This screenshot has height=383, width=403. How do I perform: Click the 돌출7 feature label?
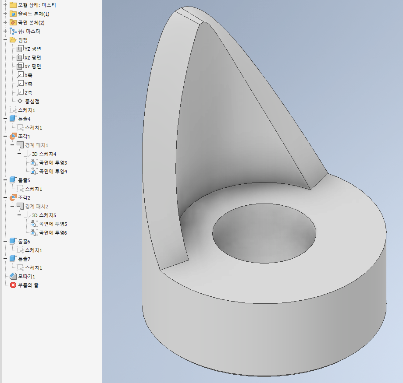click(24, 259)
